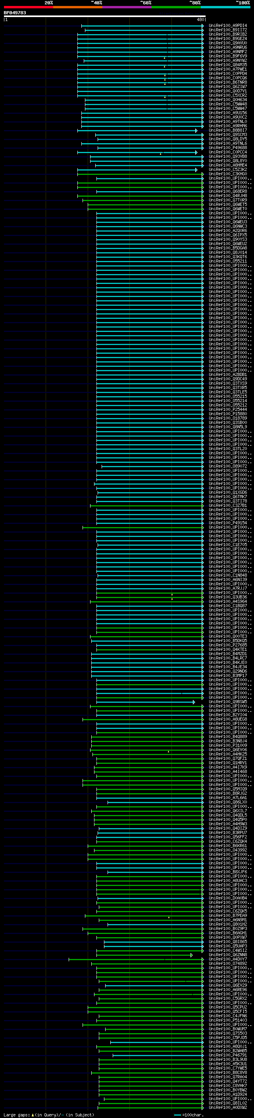Select the UniRef100_A9NMF2 label
Viewport: 254px width, 1118px height.
tap(228, 52)
